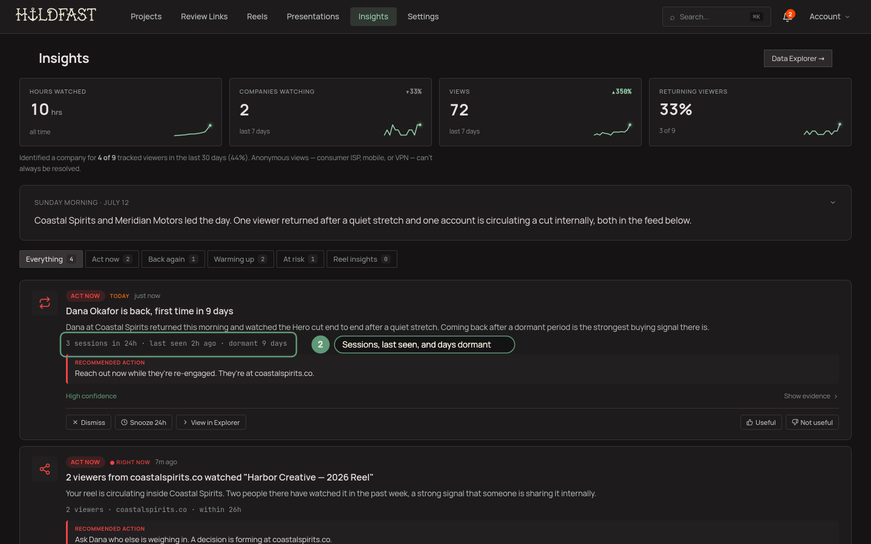The image size is (871, 544).
Task: Mark insight as Useful with thumbs up
Action: 761,423
